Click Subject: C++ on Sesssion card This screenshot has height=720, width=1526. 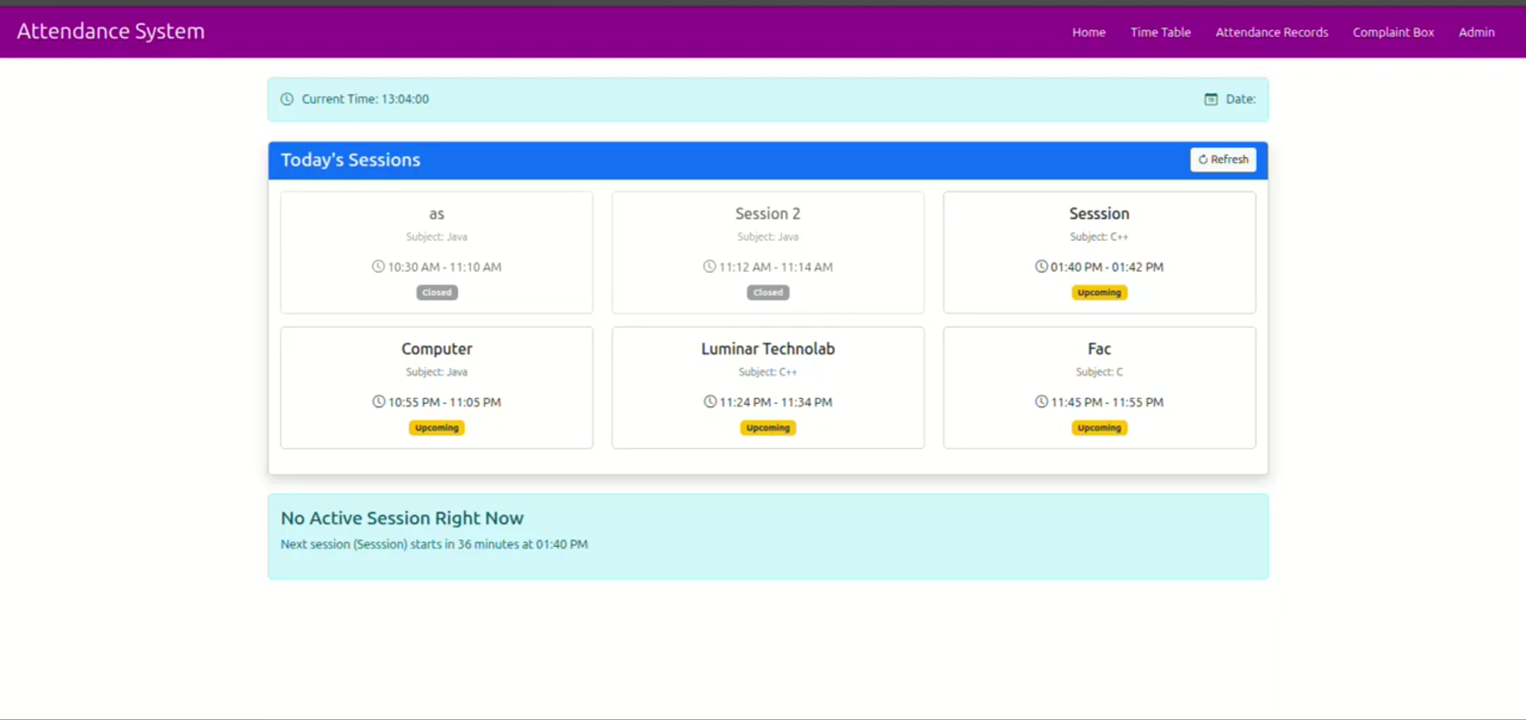[1099, 237]
